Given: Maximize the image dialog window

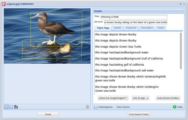Looking at the screenshot, I should [x=181, y=4].
